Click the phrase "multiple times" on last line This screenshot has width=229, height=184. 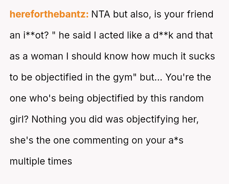point(41,161)
